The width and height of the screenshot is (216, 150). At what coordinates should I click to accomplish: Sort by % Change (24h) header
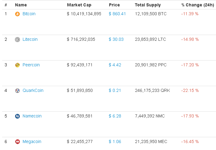point(198,5)
